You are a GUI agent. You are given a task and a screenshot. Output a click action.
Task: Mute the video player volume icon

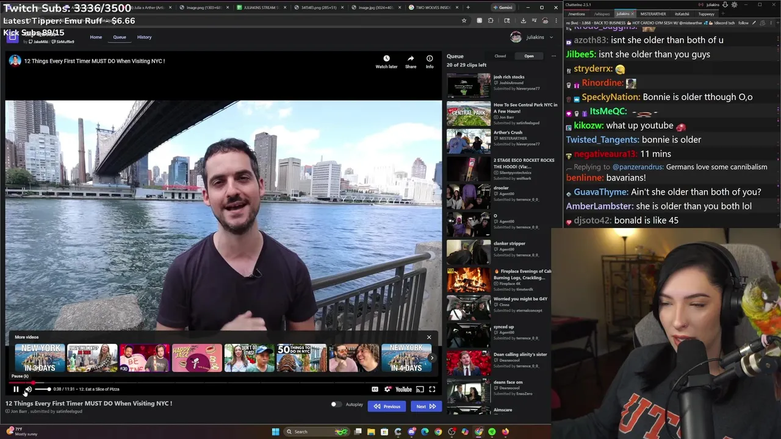28,389
